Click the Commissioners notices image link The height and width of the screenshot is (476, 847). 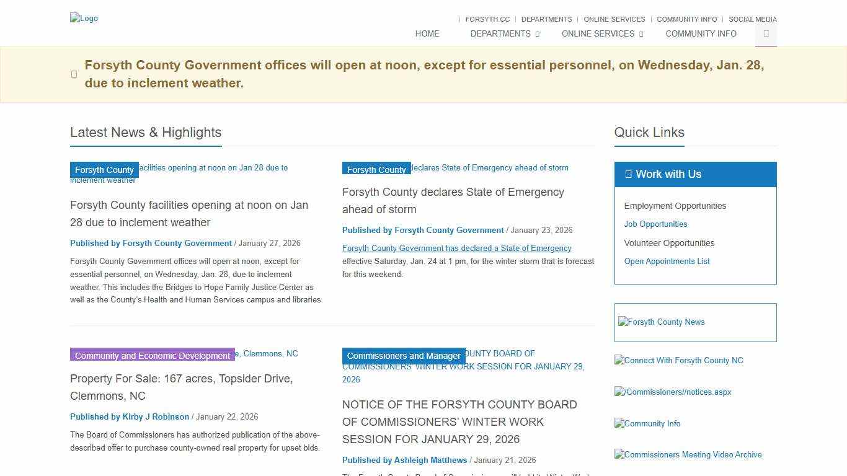673,392
